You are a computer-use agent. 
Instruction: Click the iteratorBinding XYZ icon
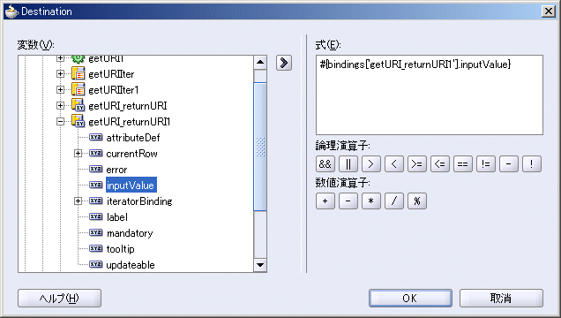coord(95,201)
